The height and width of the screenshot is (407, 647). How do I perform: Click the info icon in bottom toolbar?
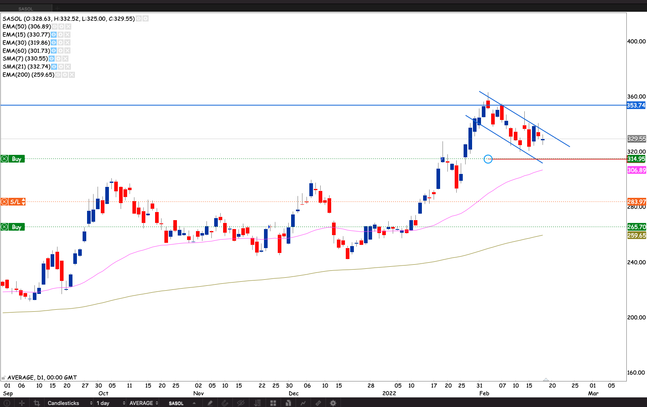pyautogui.click(x=7, y=403)
